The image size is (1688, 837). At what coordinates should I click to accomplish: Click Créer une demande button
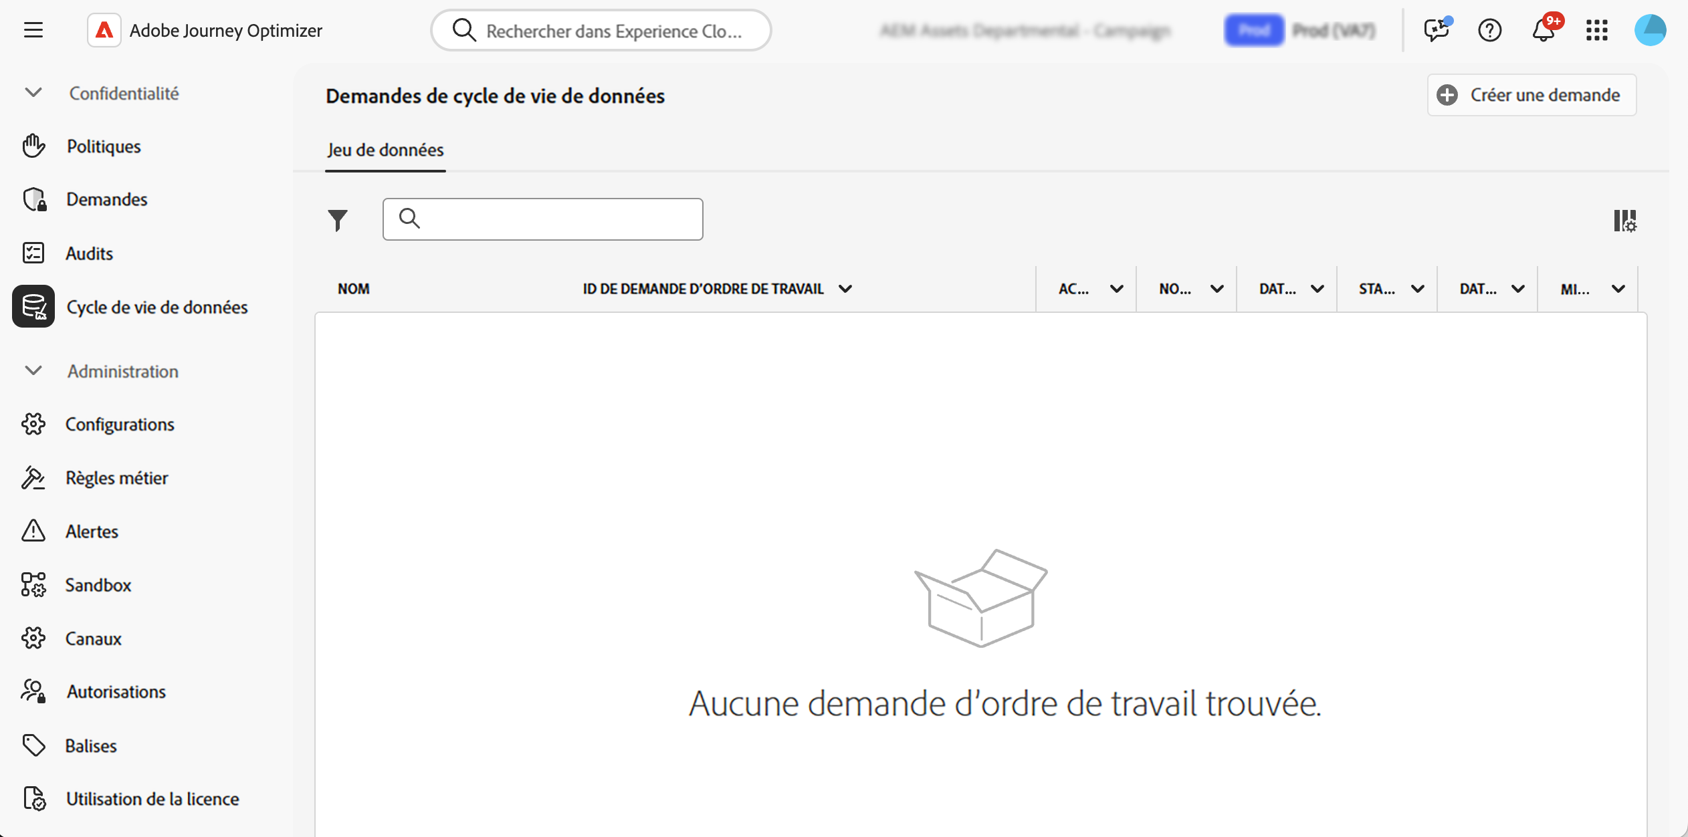click(x=1532, y=95)
